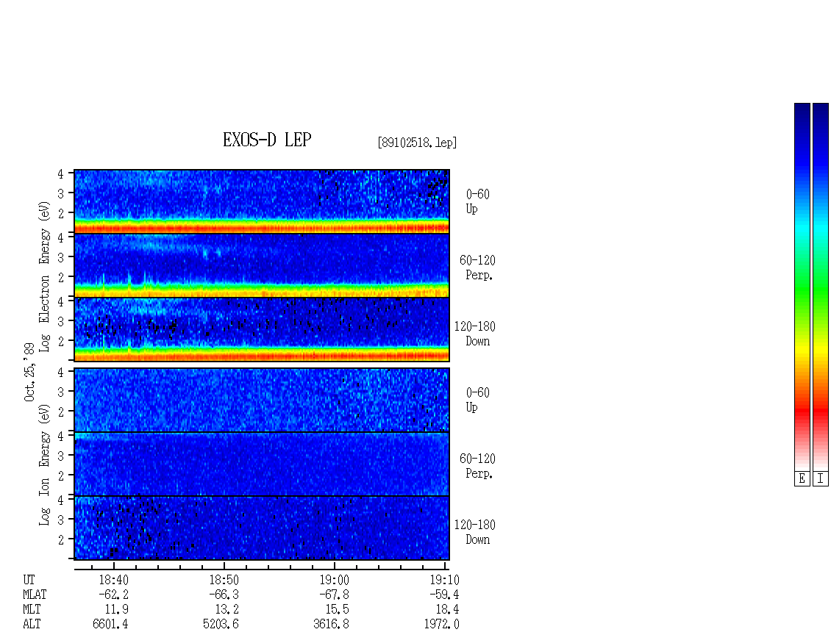Click the electron 60-120 Perp. spectrogram panel
The width and height of the screenshot is (831, 643).
(x=262, y=265)
